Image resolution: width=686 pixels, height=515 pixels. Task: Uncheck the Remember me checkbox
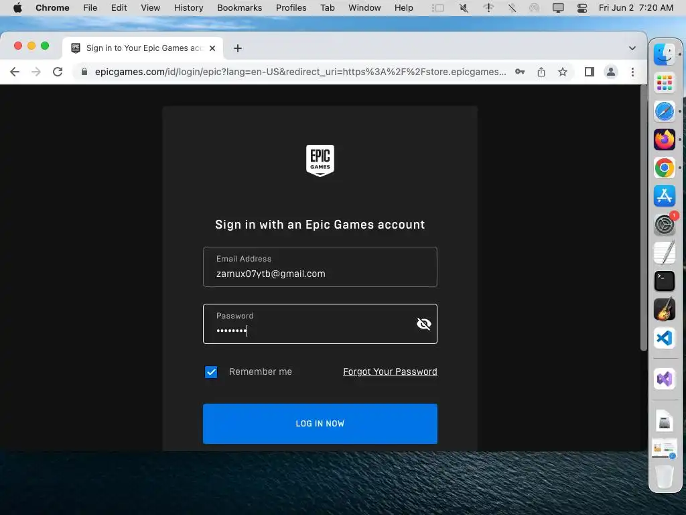click(x=211, y=371)
